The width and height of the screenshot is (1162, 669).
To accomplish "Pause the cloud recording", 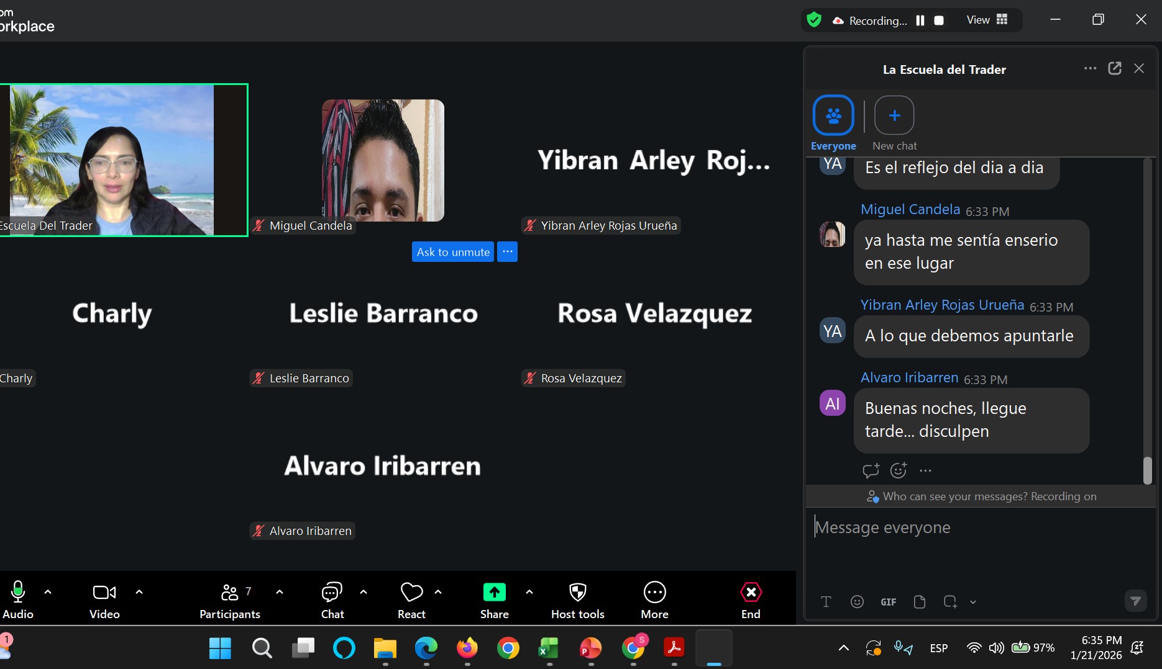I will click(x=920, y=20).
